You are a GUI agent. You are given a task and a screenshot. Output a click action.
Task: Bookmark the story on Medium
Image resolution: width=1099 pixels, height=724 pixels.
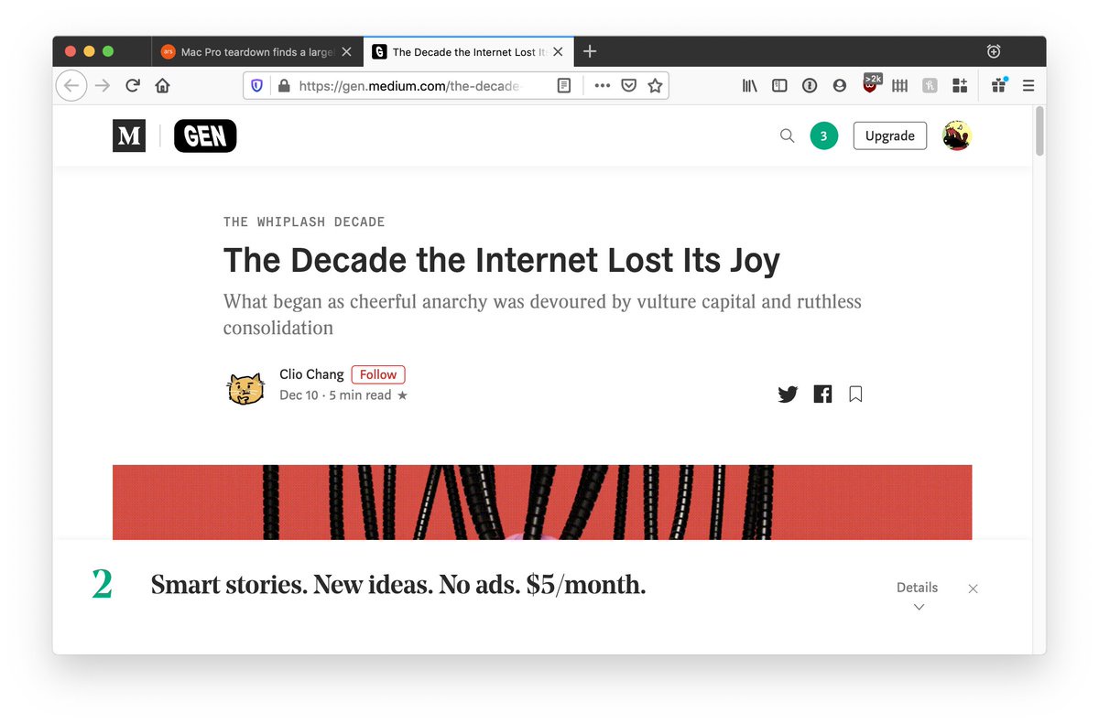pos(855,394)
